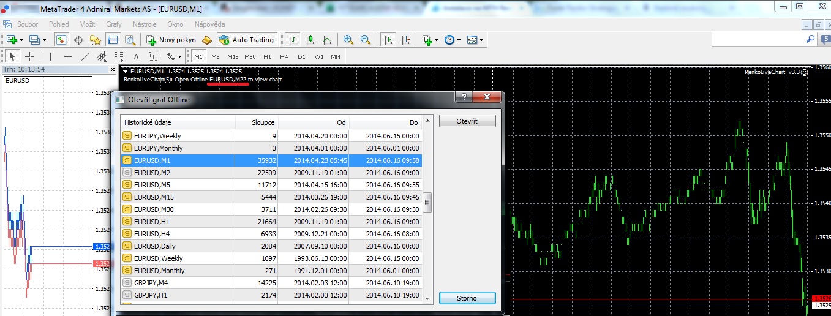Toggle Auto Trading on or off
The height and width of the screenshot is (316, 831).
click(247, 40)
